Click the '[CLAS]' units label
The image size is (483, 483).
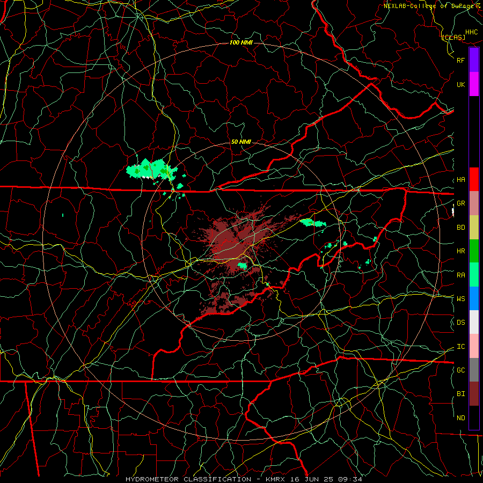coord(453,37)
